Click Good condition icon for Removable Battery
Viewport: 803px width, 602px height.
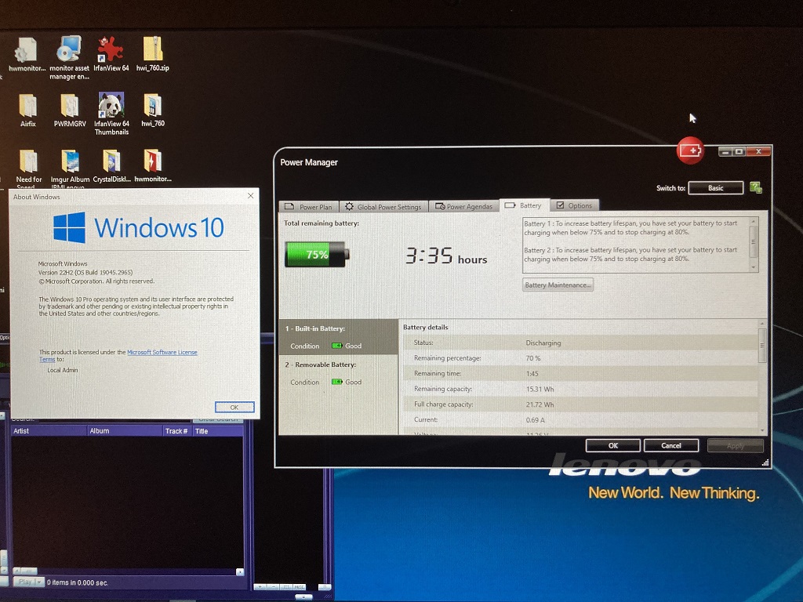point(336,382)
